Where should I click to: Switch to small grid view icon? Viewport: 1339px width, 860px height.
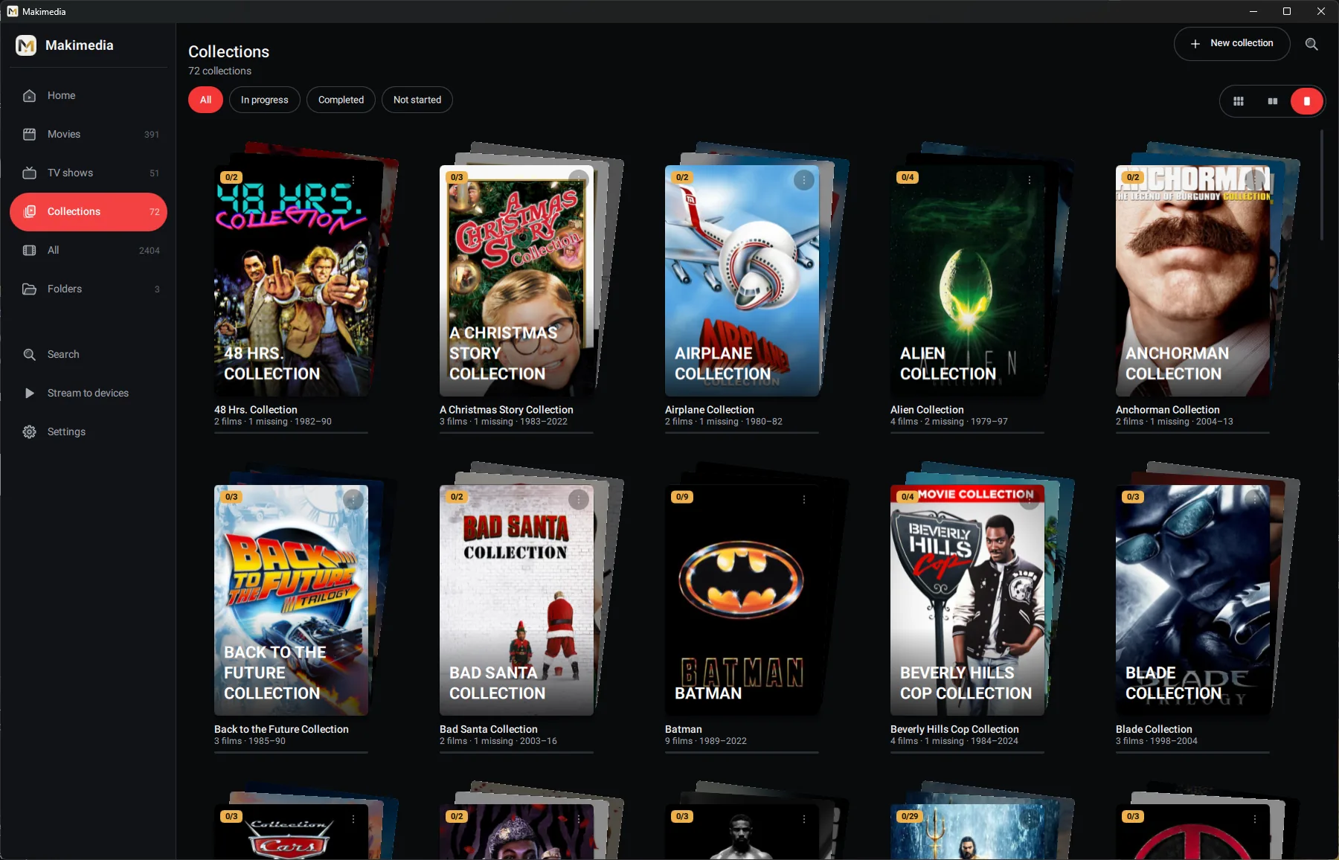(1239, 101)
